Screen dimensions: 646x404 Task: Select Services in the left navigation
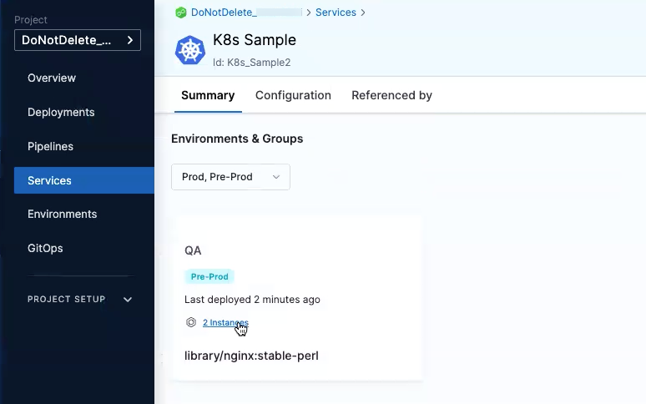(x=50, y=180)
